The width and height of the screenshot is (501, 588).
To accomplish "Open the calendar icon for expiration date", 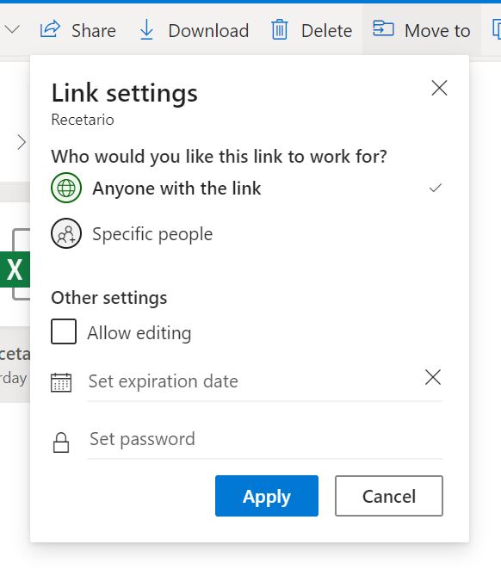I will [61, 382].
